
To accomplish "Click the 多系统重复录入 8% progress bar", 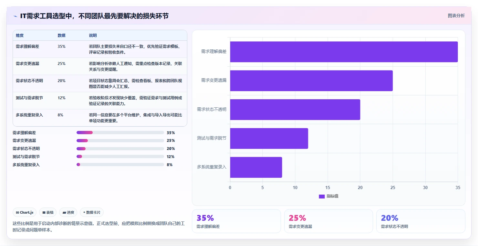I will click(120, 165).
